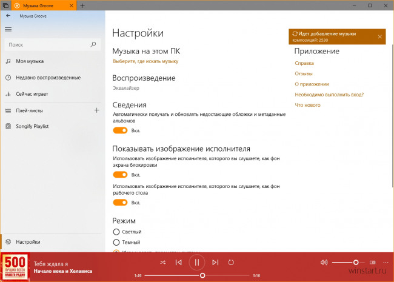Click the search magnifier icon
This screenshot has width=394, height=282.
click(93, 45)
